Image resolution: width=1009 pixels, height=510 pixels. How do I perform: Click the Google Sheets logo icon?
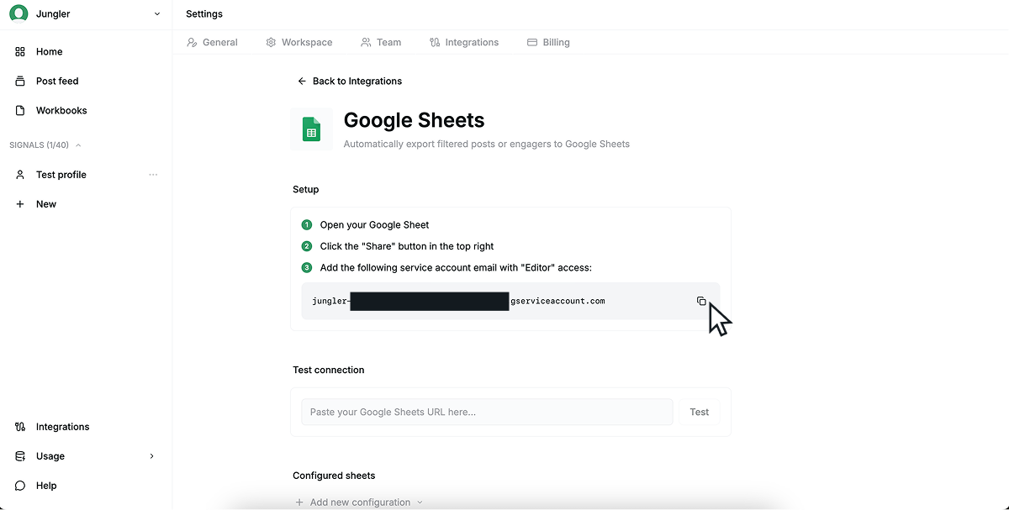click(x=311, y=129)
